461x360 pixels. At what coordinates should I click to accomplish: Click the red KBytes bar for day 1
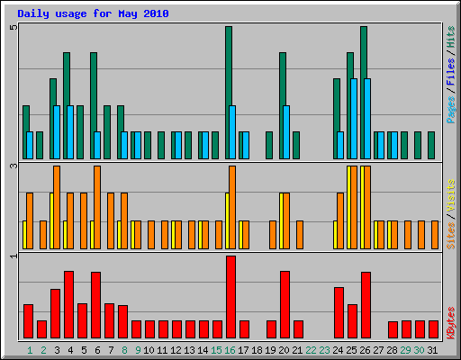pyautogui.click(x=28, y=321)
